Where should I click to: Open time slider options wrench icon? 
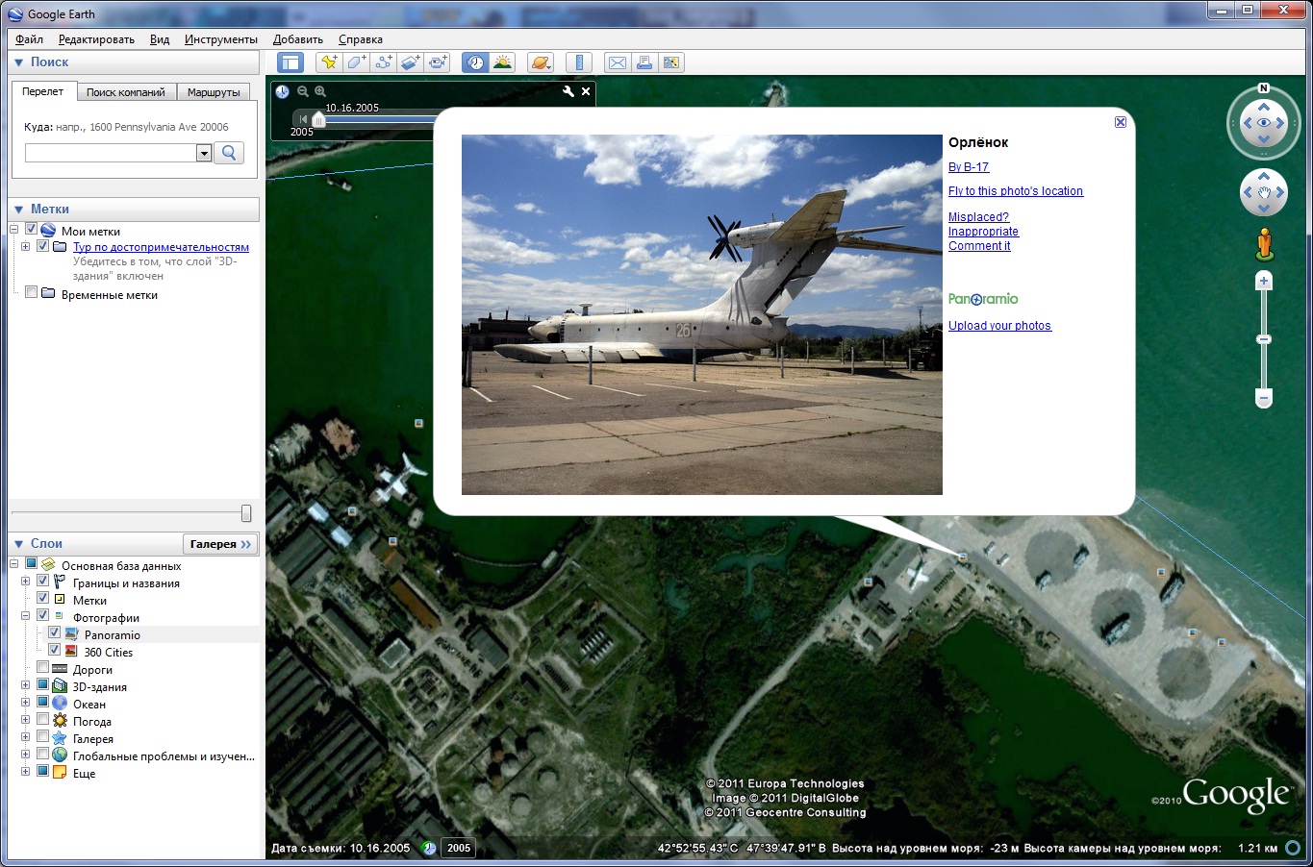pos(568,91)
